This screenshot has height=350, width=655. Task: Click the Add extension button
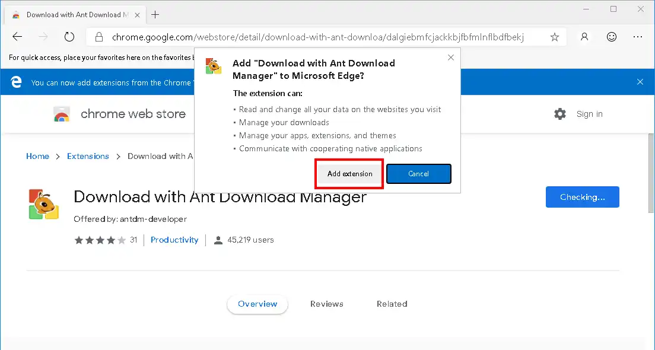click(x=349, y=174)
